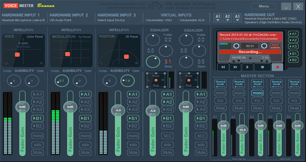
Task: Open the A1 hardware out device selector
Action: point(218,17)
